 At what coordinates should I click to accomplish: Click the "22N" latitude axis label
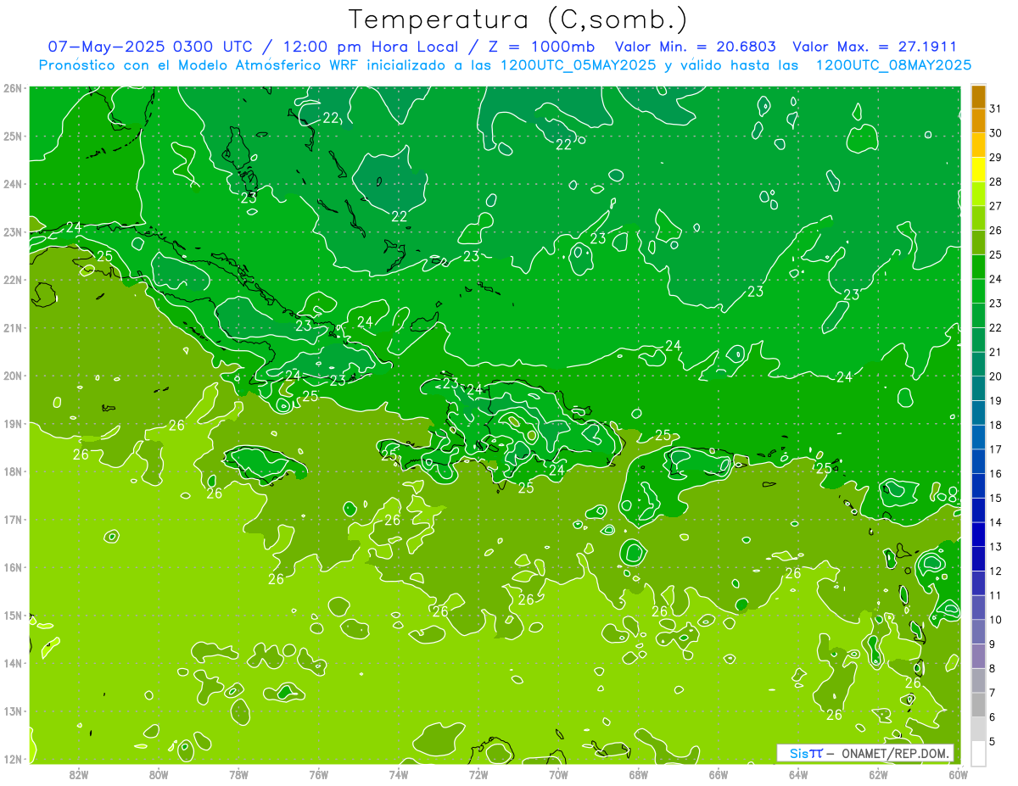[12, 280]
